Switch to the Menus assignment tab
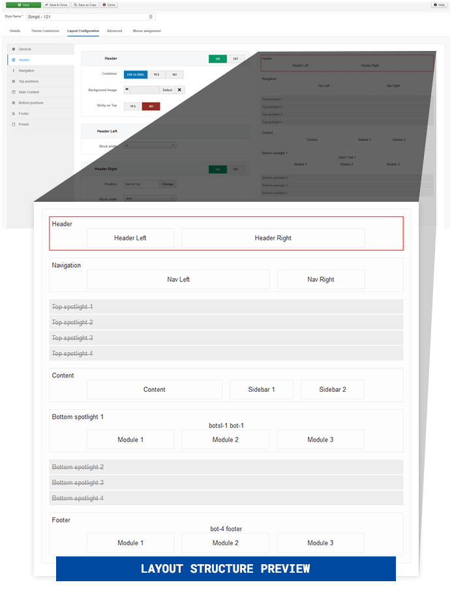Viewport: 452px width, 591px height. click(x=147, y=31)
